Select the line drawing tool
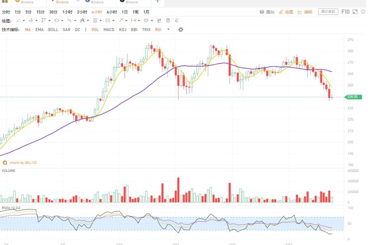The image size is (368, 245). pos(18,21)
